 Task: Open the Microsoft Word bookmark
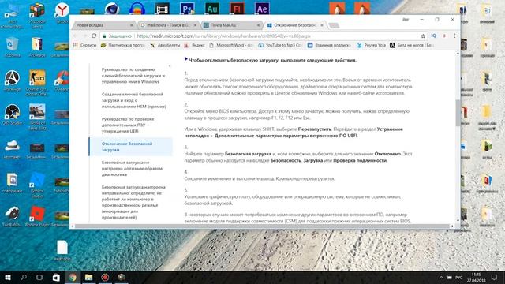(x=231, y=45)
